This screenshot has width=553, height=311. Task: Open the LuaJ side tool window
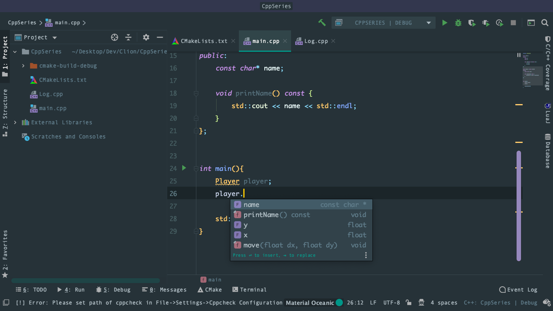(548, 113)
